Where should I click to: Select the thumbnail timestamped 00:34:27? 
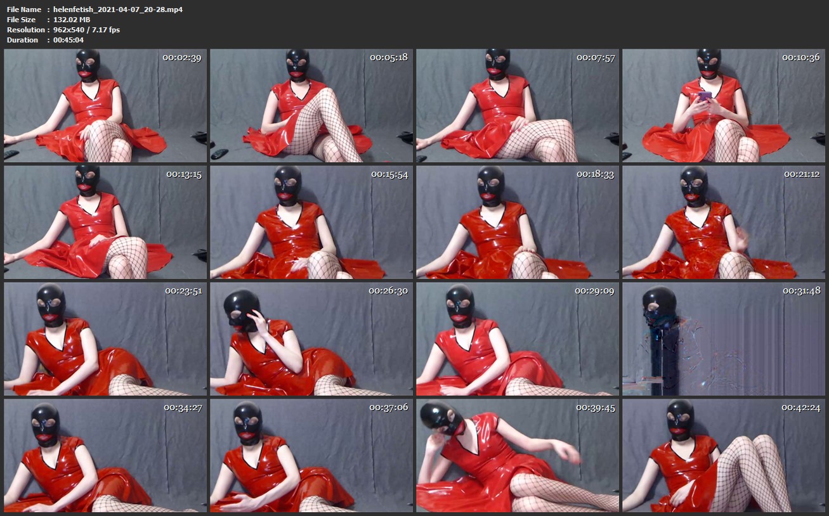(x=105, y=456)
